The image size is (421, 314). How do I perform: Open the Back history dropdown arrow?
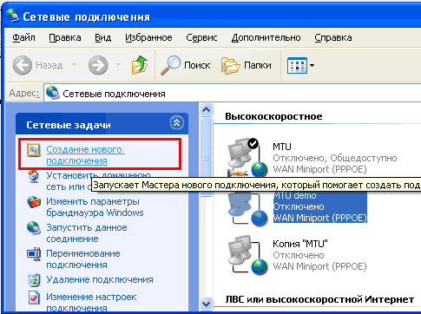(74, 65)
